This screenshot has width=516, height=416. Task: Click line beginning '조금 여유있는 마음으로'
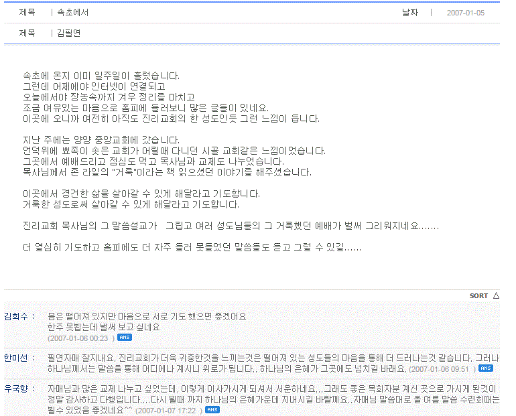[146, 108]
